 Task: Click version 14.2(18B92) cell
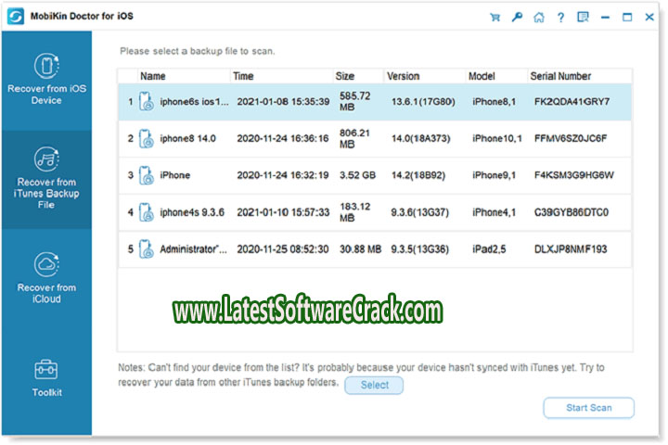tap(418, 175)
